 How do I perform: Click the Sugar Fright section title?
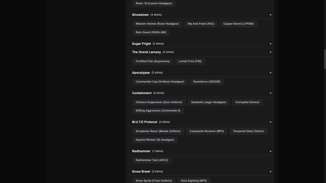pos(141,44)
